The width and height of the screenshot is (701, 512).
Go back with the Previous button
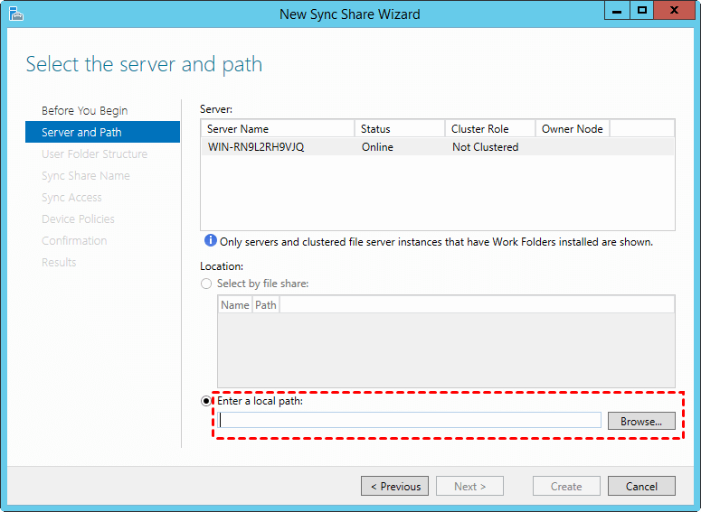[395, 487]
